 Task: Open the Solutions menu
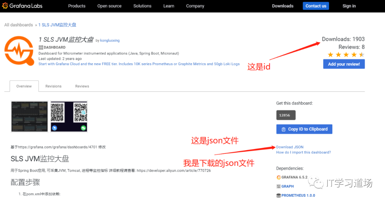click(x=142, y=6)
